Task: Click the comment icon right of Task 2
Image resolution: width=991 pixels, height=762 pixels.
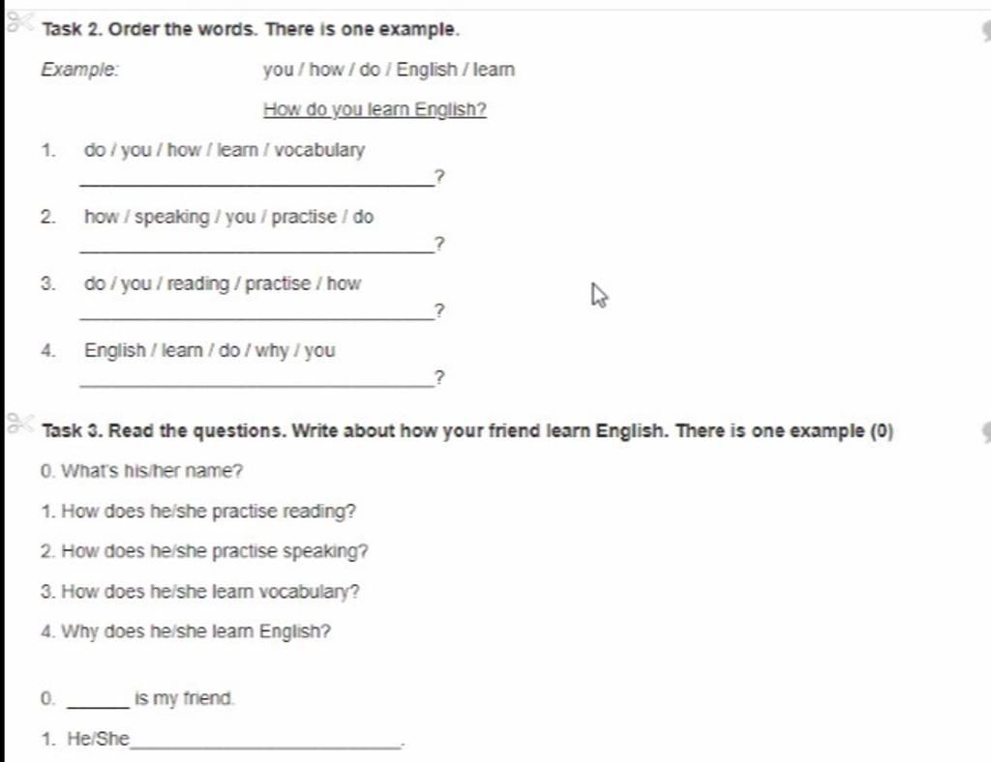Action: coord(986,30)
